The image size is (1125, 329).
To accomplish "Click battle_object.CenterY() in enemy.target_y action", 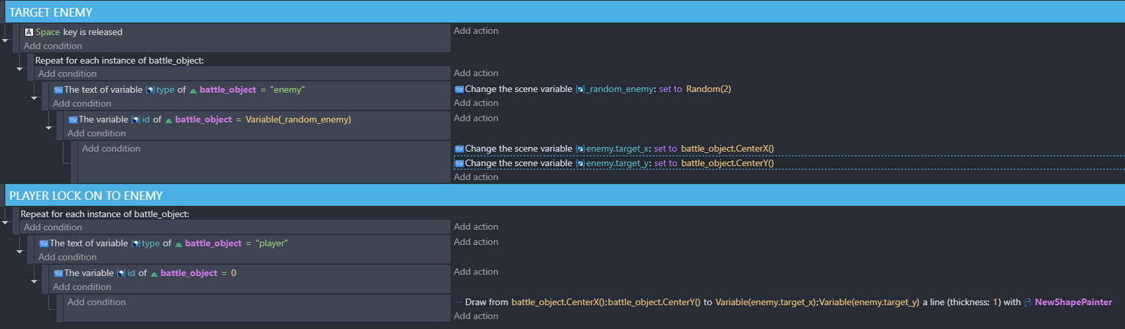I will [727, 163].
